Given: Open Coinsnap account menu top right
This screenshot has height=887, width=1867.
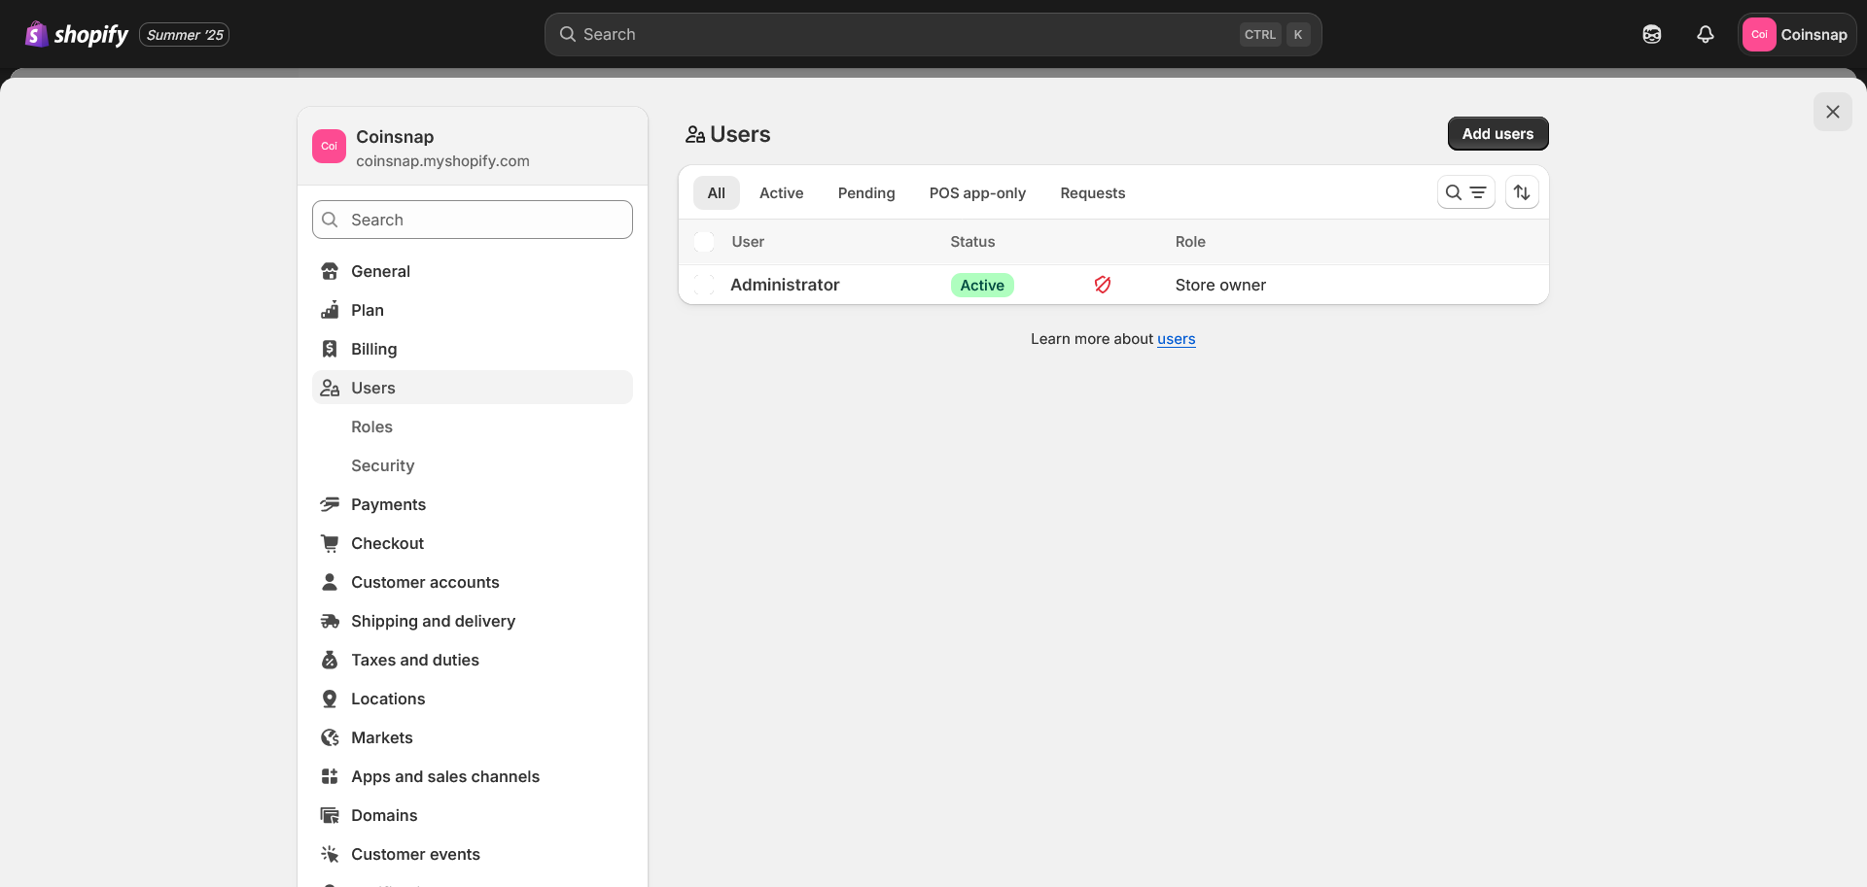Looking at the screenshot, I should (x=1796, y=35).
